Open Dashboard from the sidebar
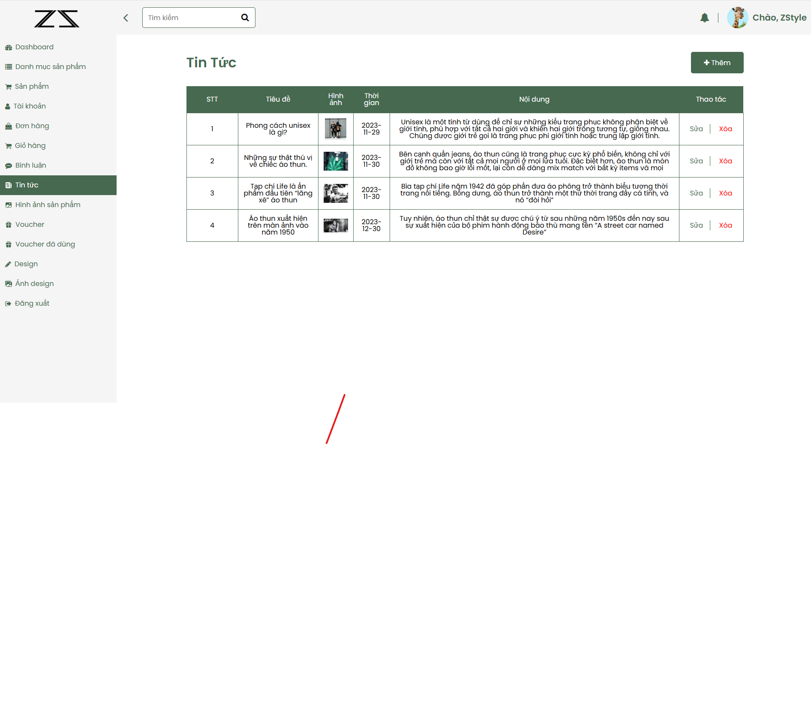 point(34,47)
